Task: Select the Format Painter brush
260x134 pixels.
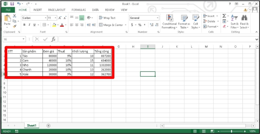Action: point(15,26)
